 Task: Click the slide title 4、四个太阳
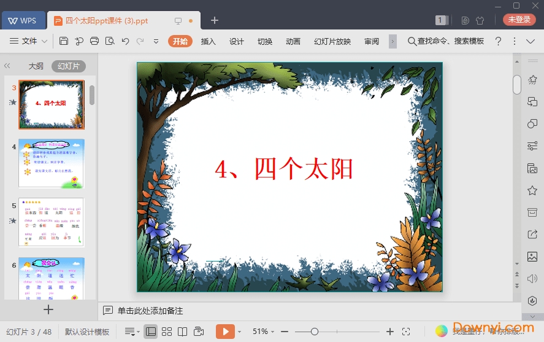284,169
